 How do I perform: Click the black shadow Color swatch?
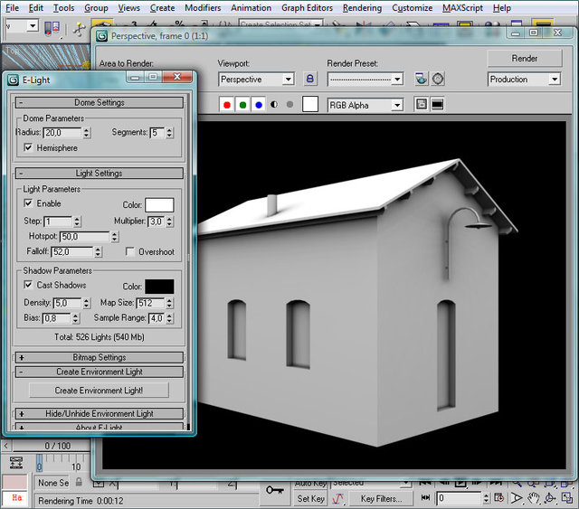tap(159, 286)
